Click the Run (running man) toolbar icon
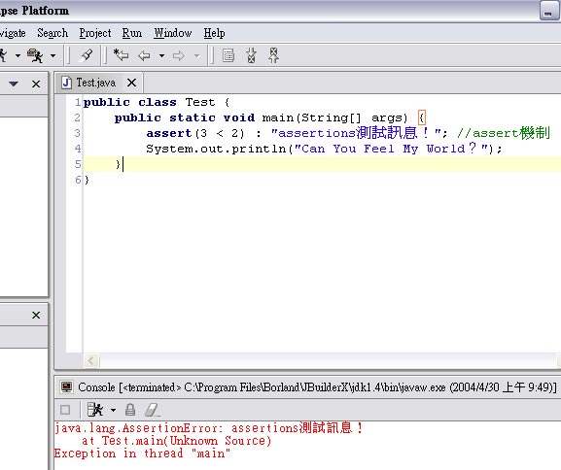561x470 pixels. point(3,55)
